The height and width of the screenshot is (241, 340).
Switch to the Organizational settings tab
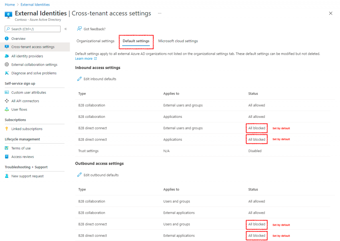click(95, 41)
